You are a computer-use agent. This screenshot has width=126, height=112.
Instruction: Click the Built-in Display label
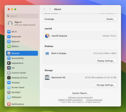pyautogui.click(x=59, y=53)
